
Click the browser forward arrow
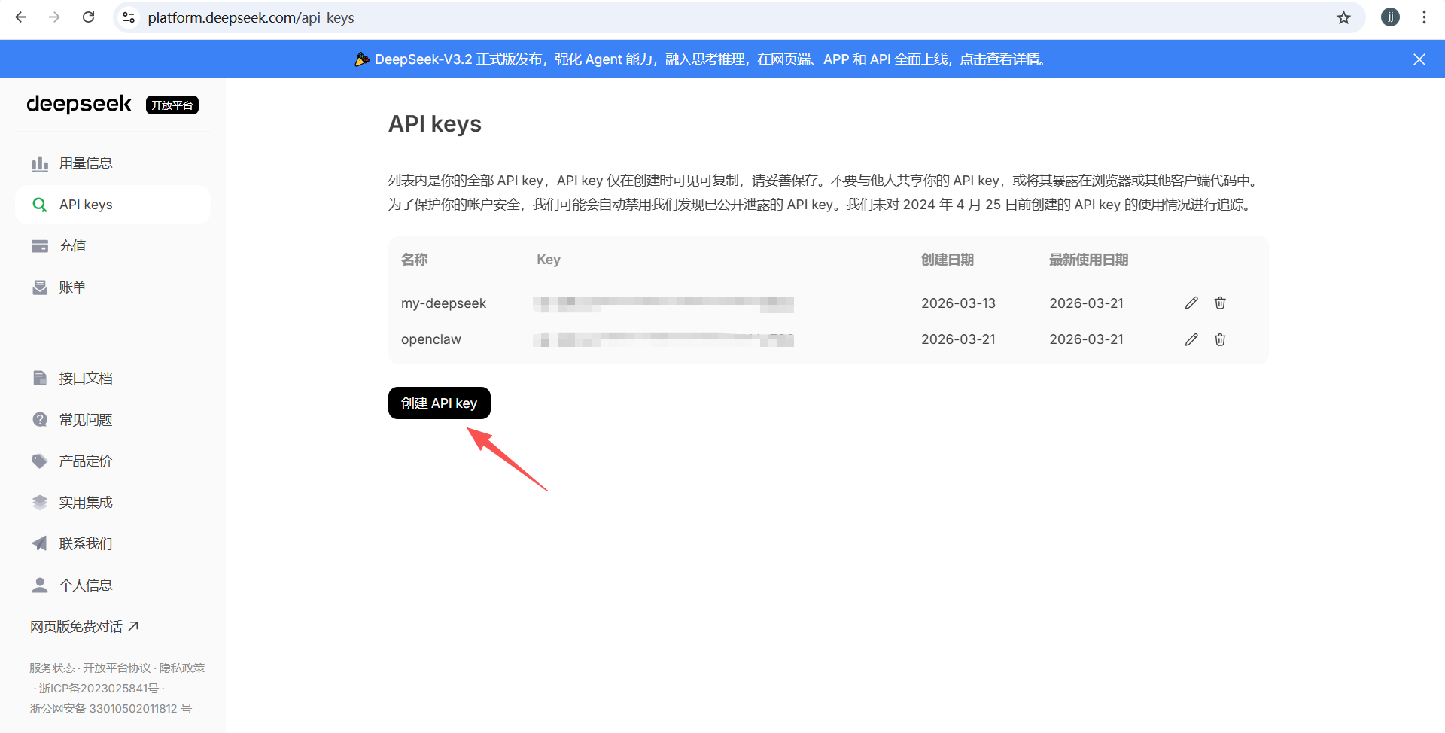[x=54, y=17]
